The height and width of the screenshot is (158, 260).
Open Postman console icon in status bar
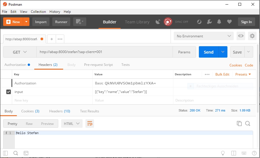pyautogui.click(x=26, y=153)
